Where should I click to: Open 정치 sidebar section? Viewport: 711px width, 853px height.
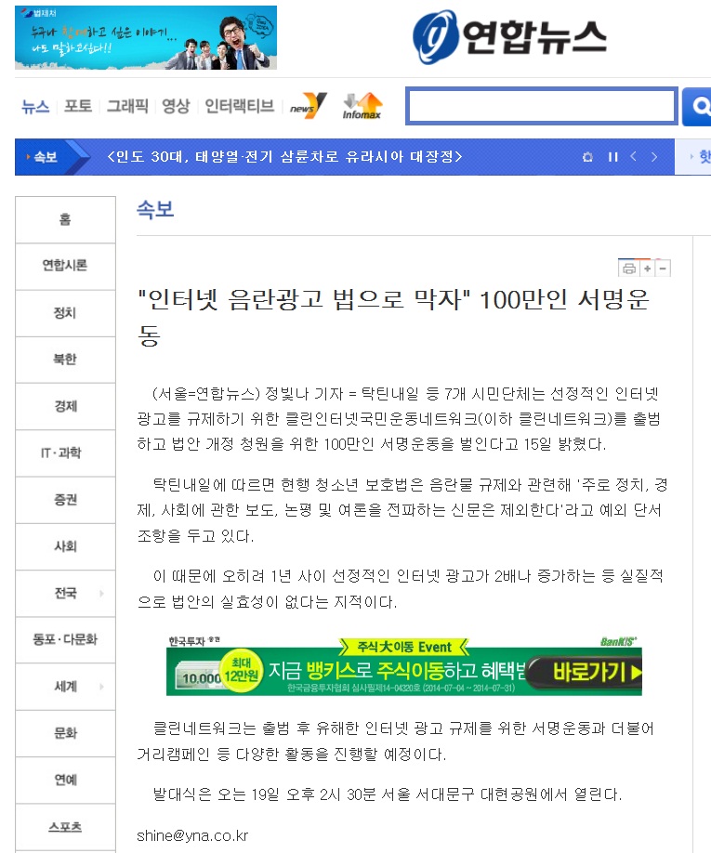tap(65, 312)
